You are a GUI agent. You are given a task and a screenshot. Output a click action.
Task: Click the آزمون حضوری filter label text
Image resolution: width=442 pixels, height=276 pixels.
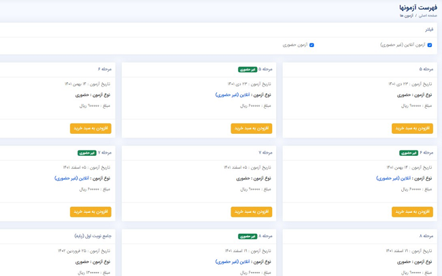(295, 45)
